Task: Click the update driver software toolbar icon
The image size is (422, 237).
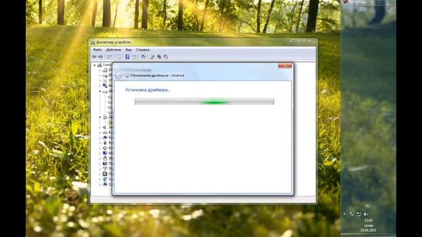Action: [x=152, y=57]
